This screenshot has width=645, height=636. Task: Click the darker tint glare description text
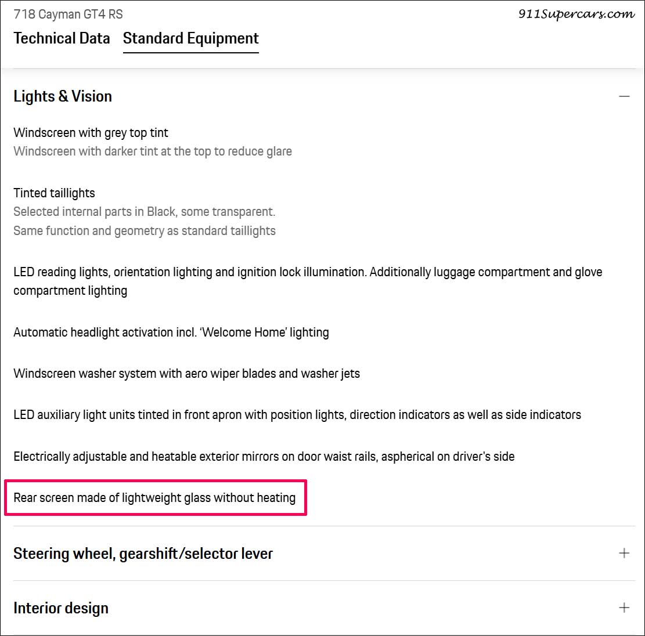[x=152, y=151]
